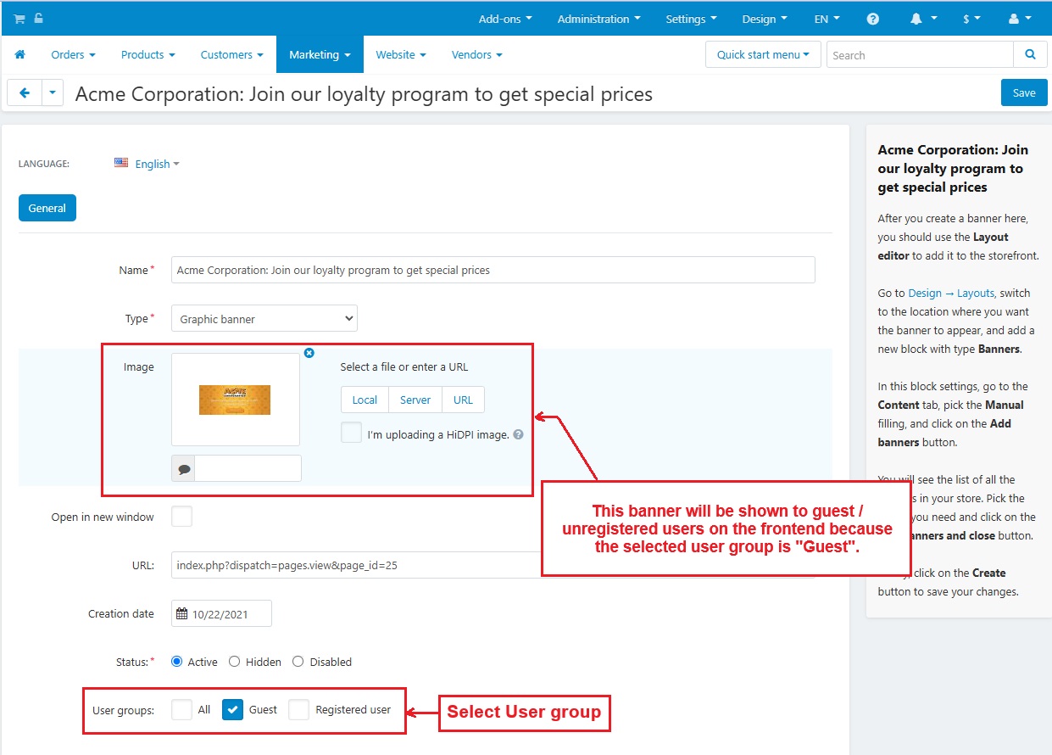Click the search magnifier button
Image resolution: width=1052 pixels, height=755 pixels.
click(1030, 54)
